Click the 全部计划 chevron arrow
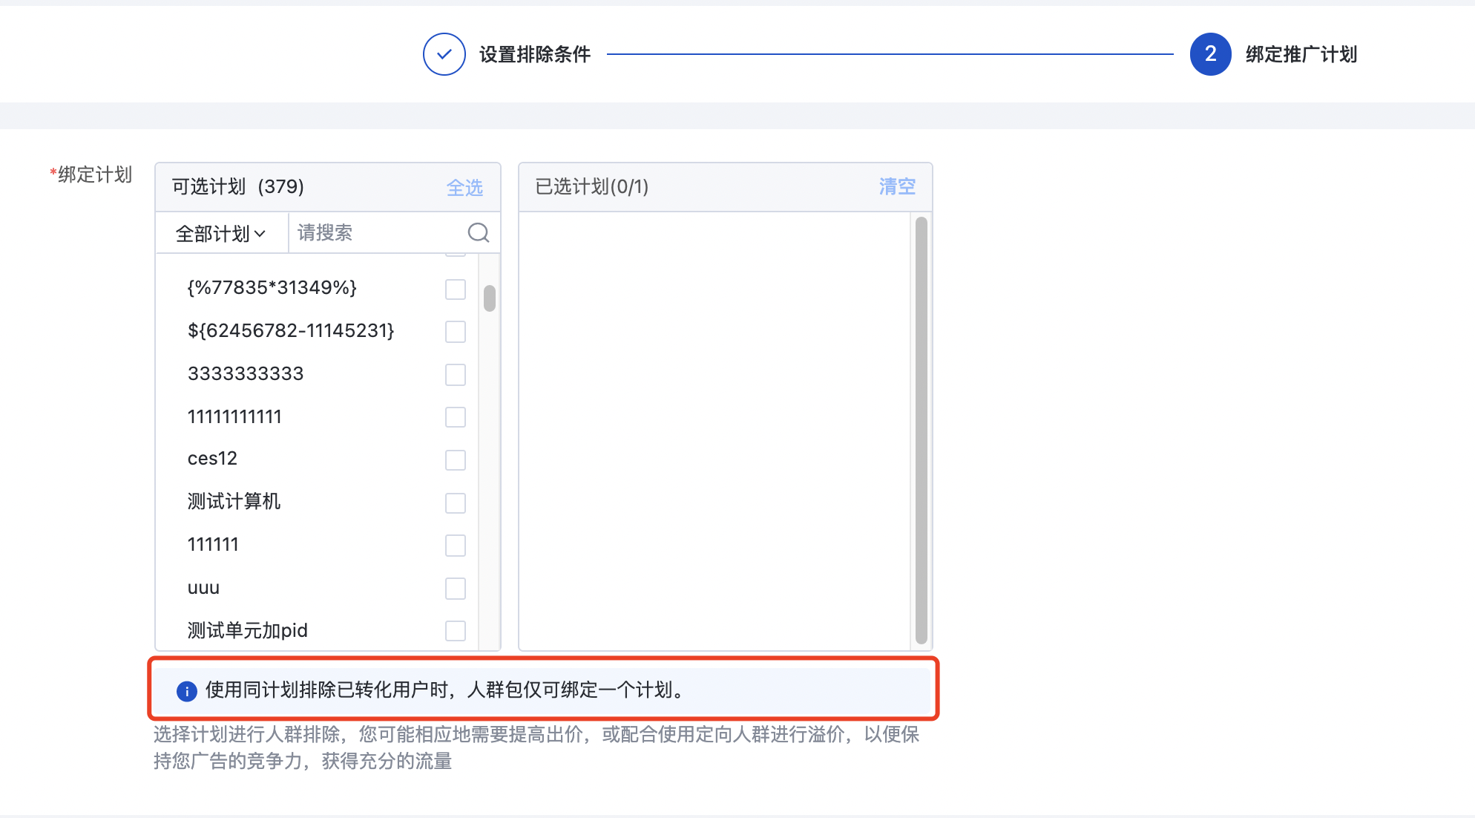 tap(260, 234)
